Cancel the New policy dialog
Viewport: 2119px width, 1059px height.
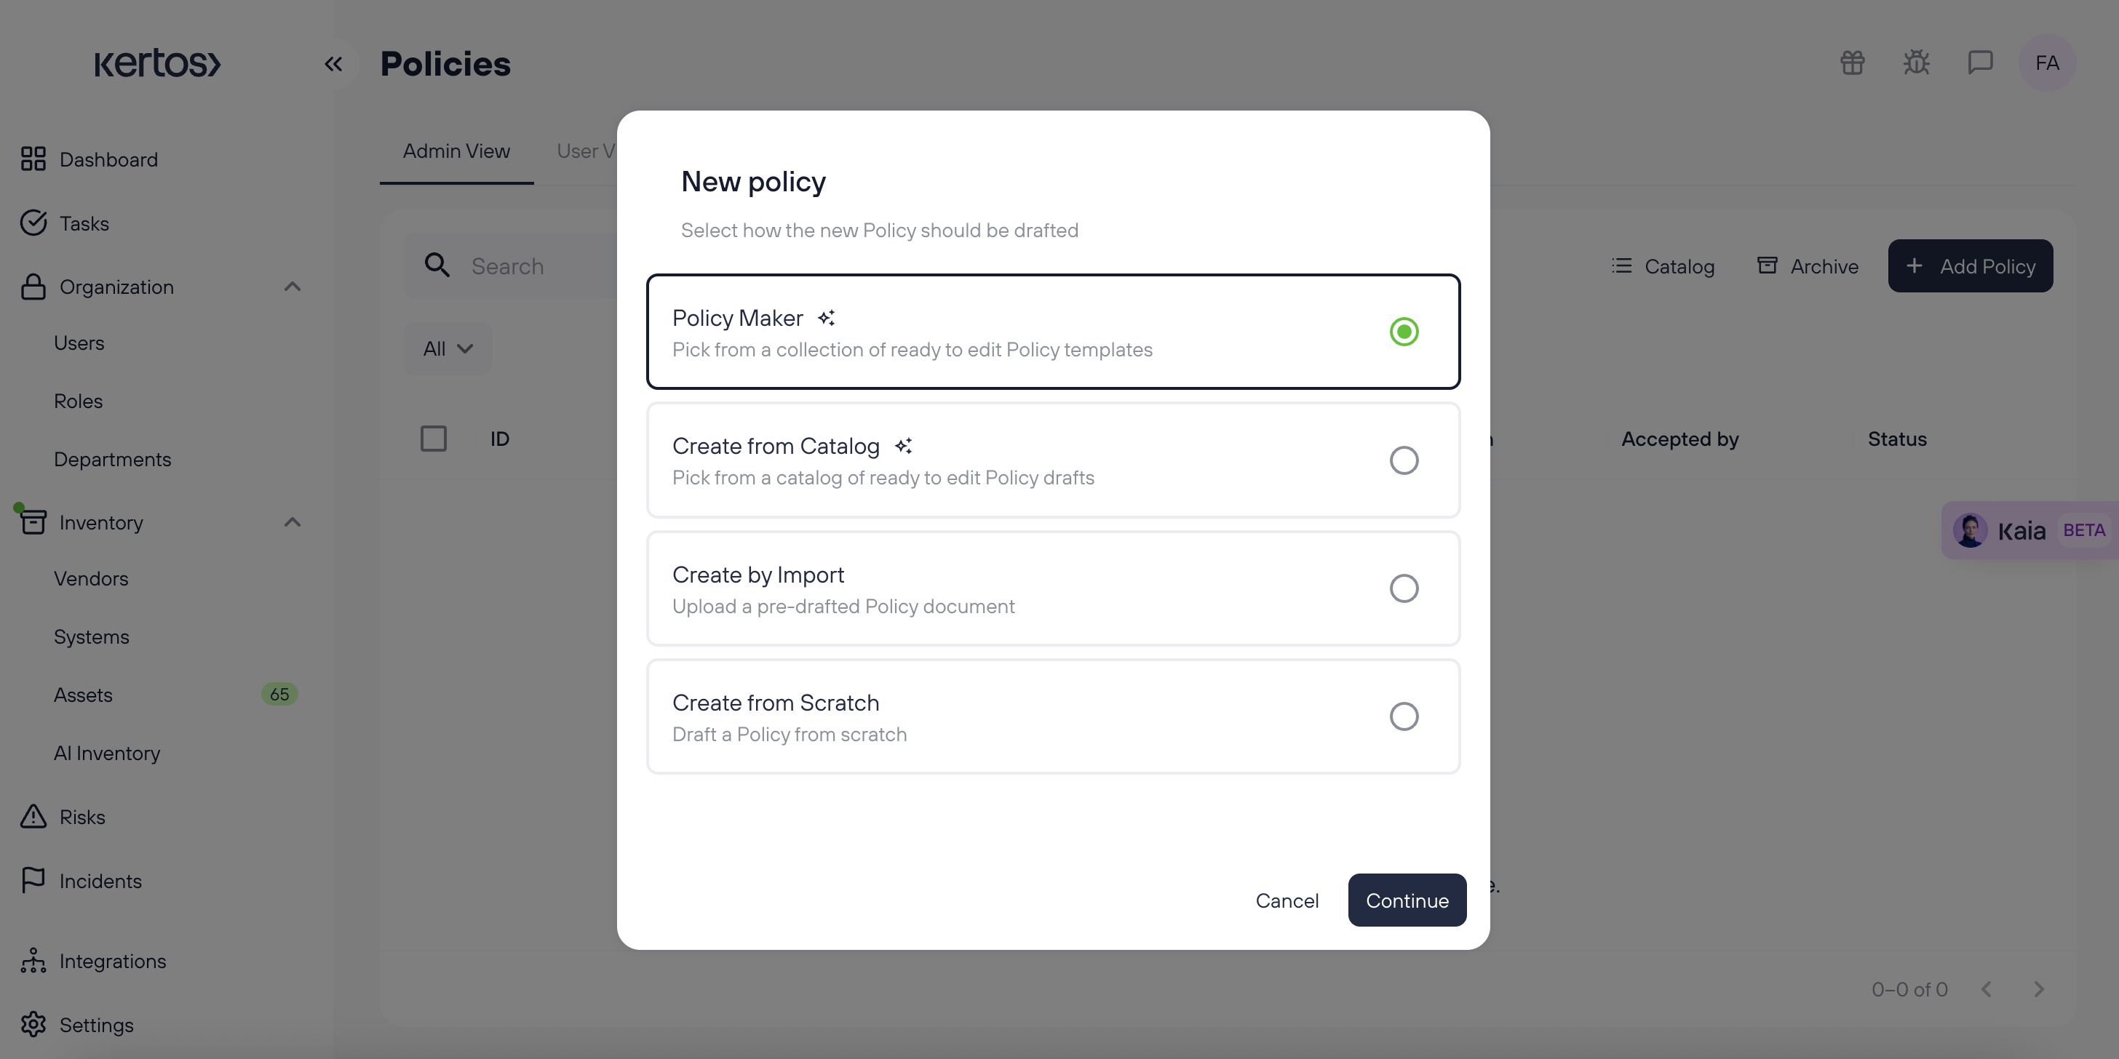click(x=1287, y=900)
